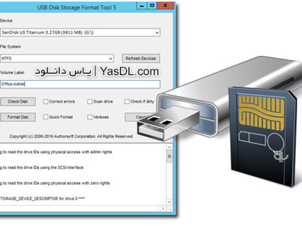This screenshot has width=302, height=226.
Task: Click the Volume Label field containing Office Admin
Action: (x=80, y=84)
